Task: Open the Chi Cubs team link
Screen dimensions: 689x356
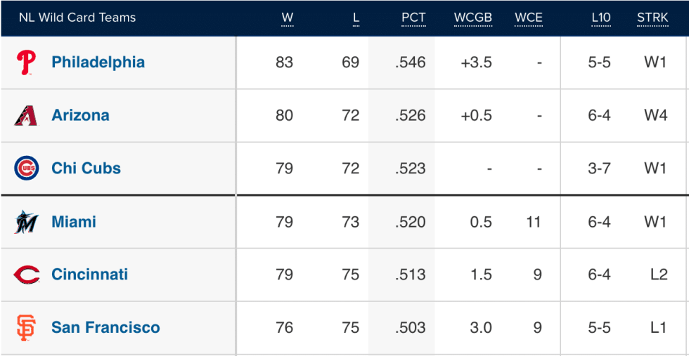Action: pyautogui.click(x=86, y=168)
